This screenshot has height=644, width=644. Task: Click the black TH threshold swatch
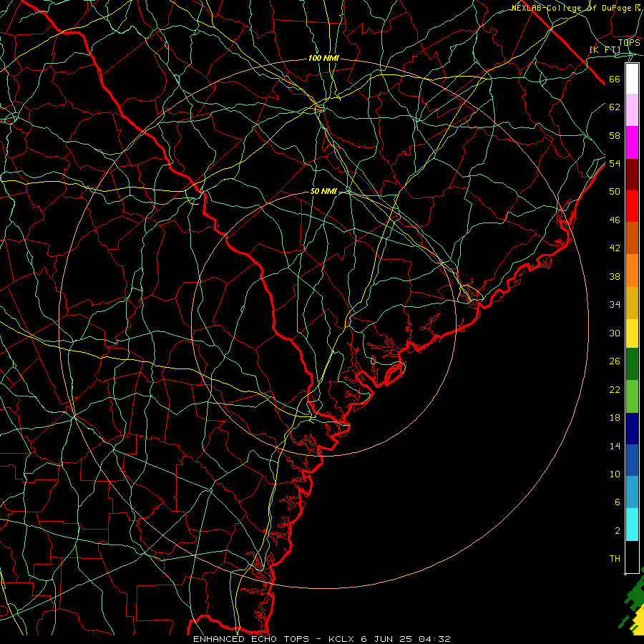pyautogui.click(x=632, y=557)
